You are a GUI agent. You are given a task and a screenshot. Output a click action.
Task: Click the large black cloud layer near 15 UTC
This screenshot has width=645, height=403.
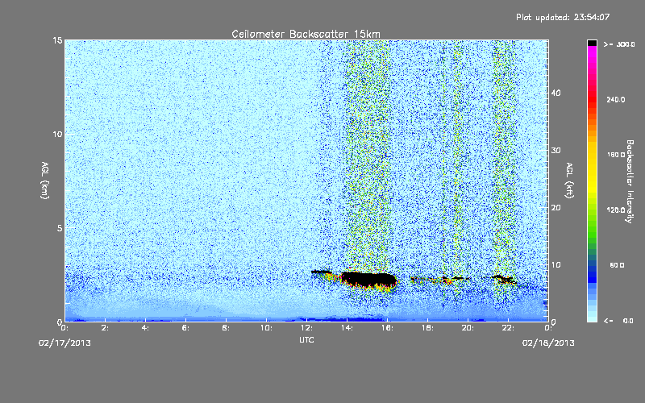click(x=368, y=279)
